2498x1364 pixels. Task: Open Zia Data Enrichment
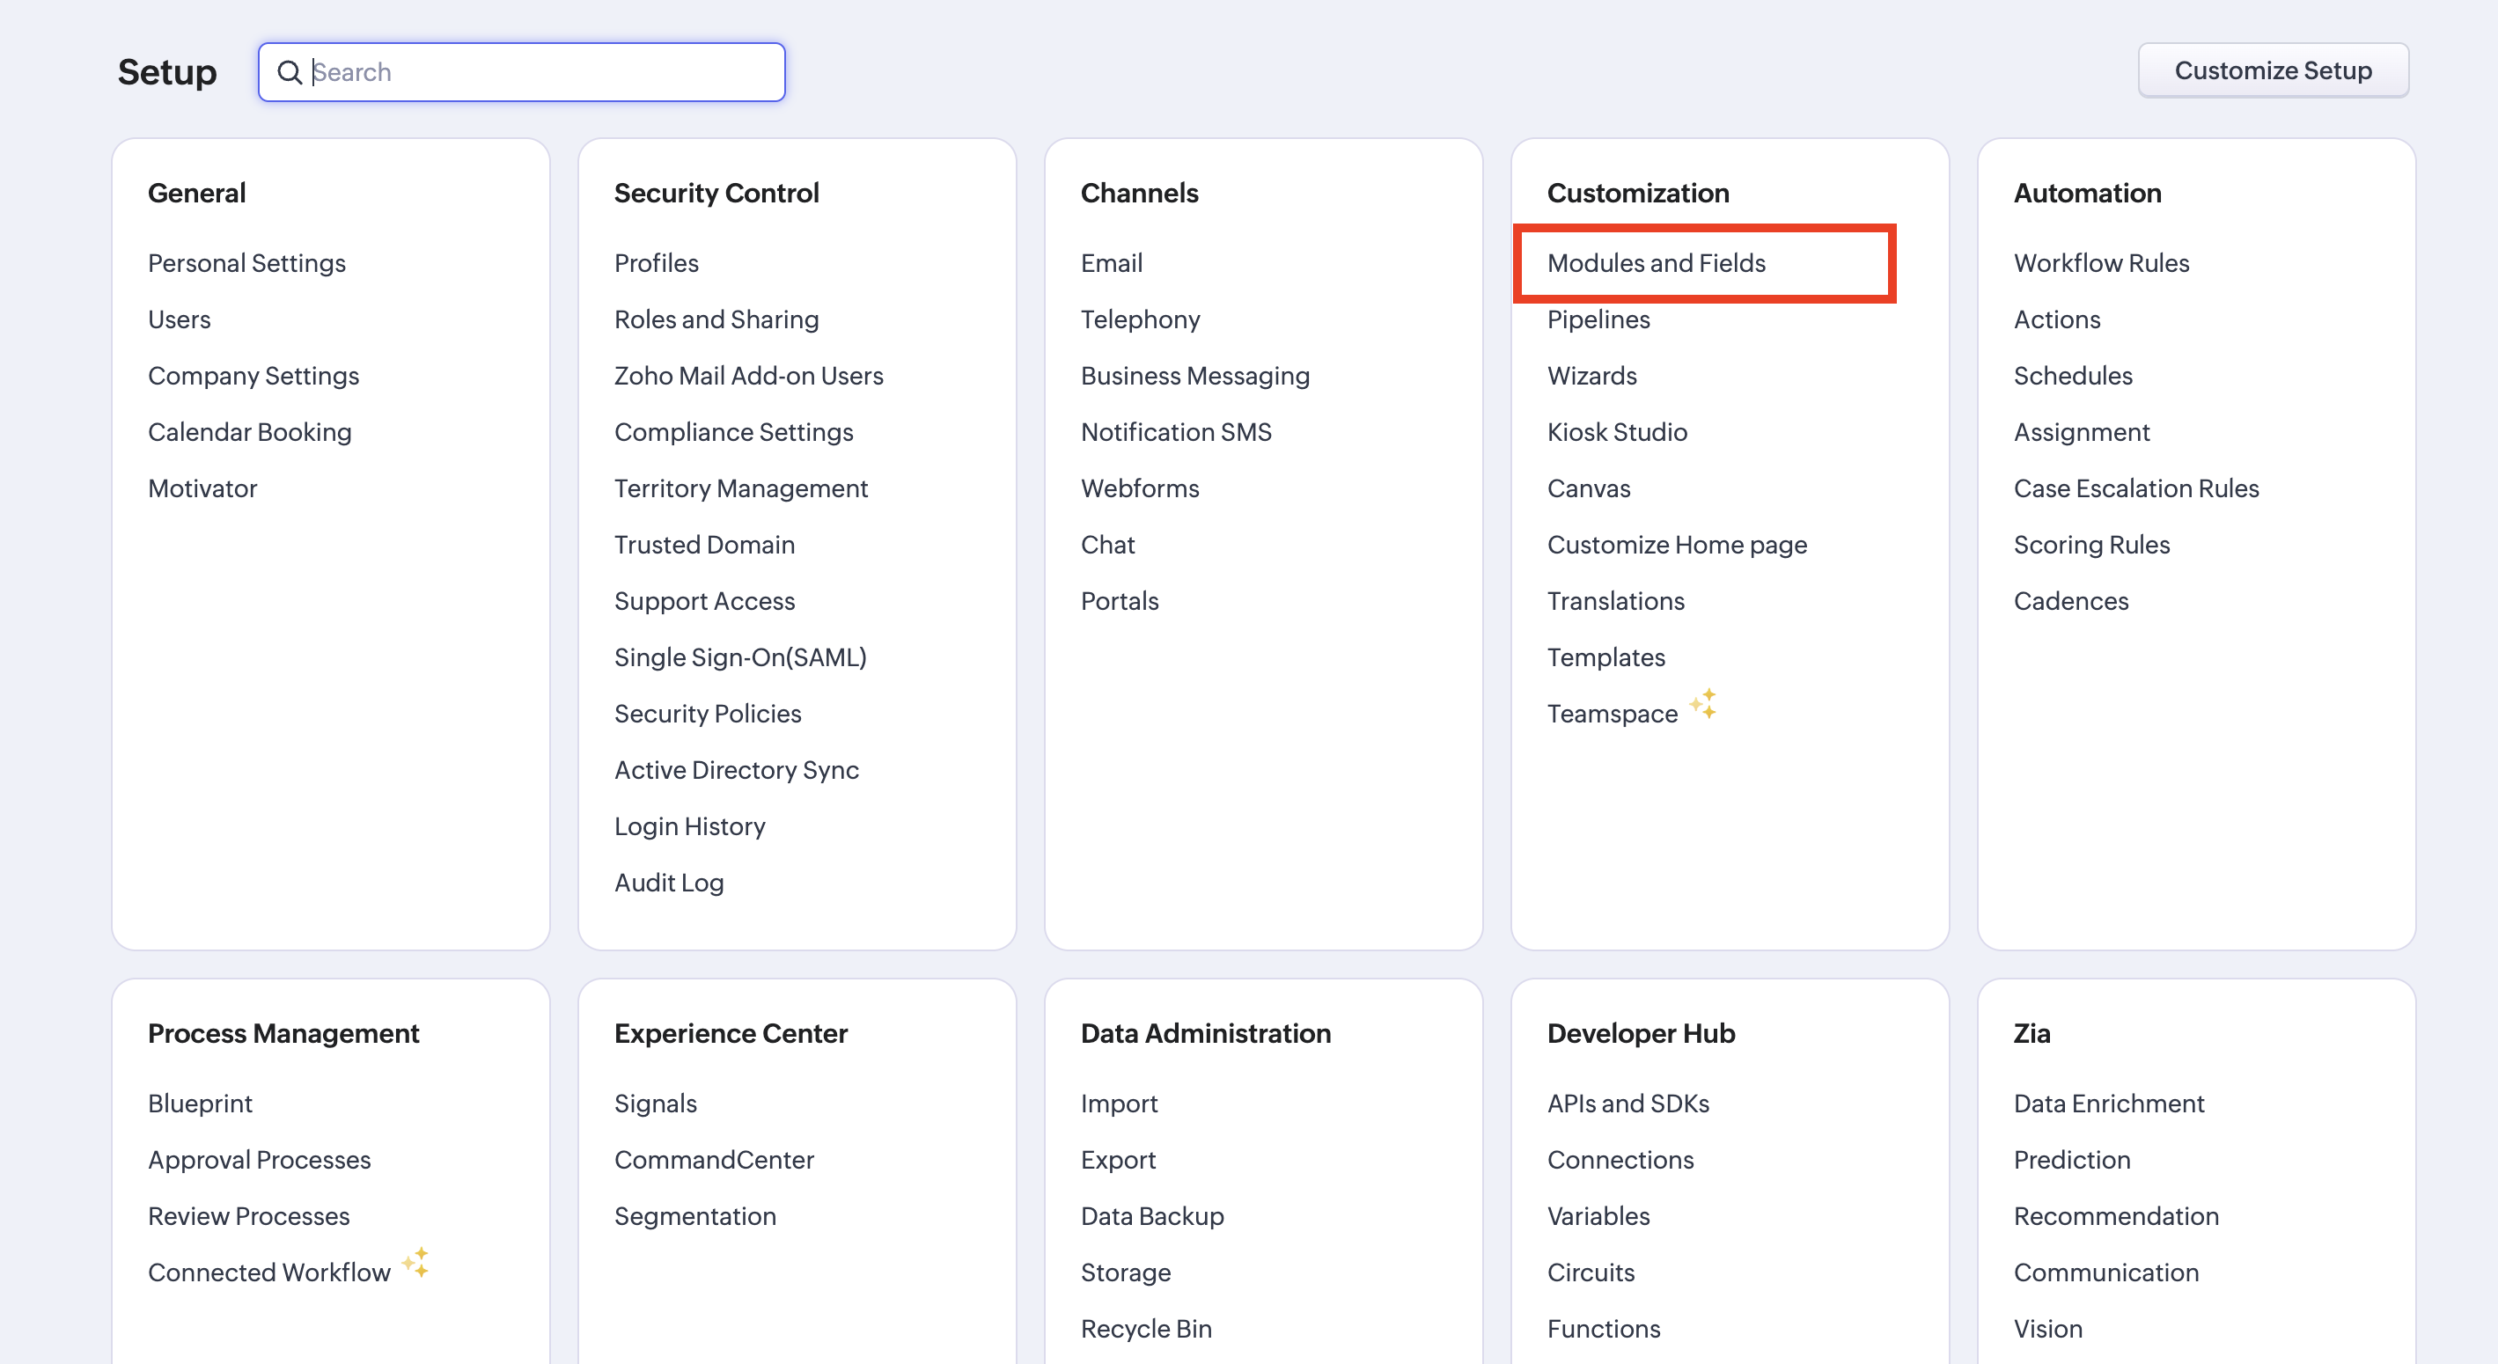[x=2108, y=1104]
